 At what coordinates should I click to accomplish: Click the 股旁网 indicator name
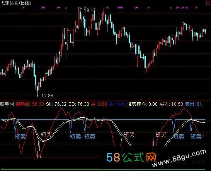(x=7, y=104)
